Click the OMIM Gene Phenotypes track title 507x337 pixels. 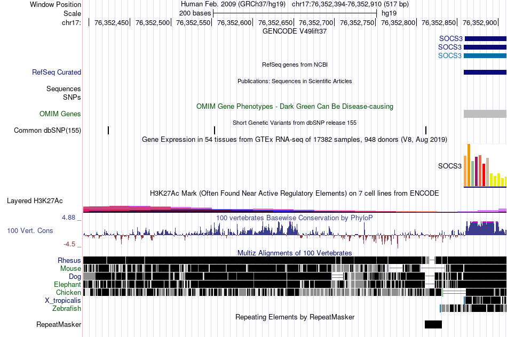(295, 106)
